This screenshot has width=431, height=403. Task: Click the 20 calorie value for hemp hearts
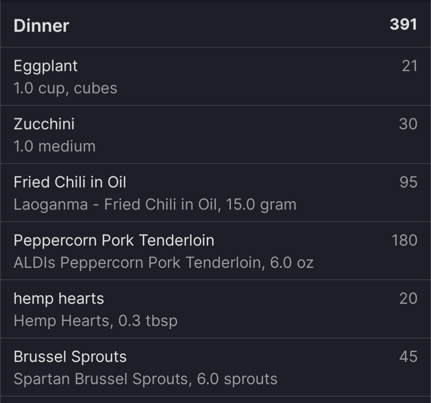coord(408,298)
